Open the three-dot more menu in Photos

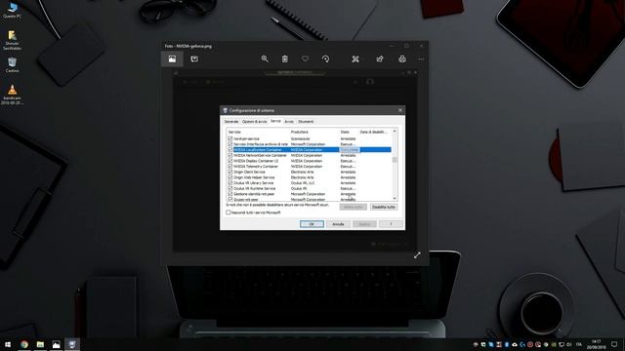click(421, 58)
